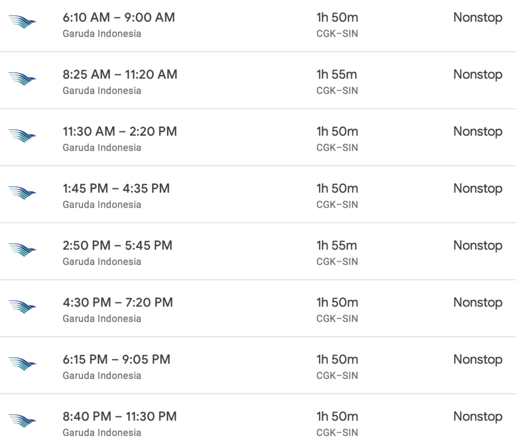Choose the 8:25 AM – 11:20 AM departure
This screenshot has width=516, height=448.
(120, 75)
